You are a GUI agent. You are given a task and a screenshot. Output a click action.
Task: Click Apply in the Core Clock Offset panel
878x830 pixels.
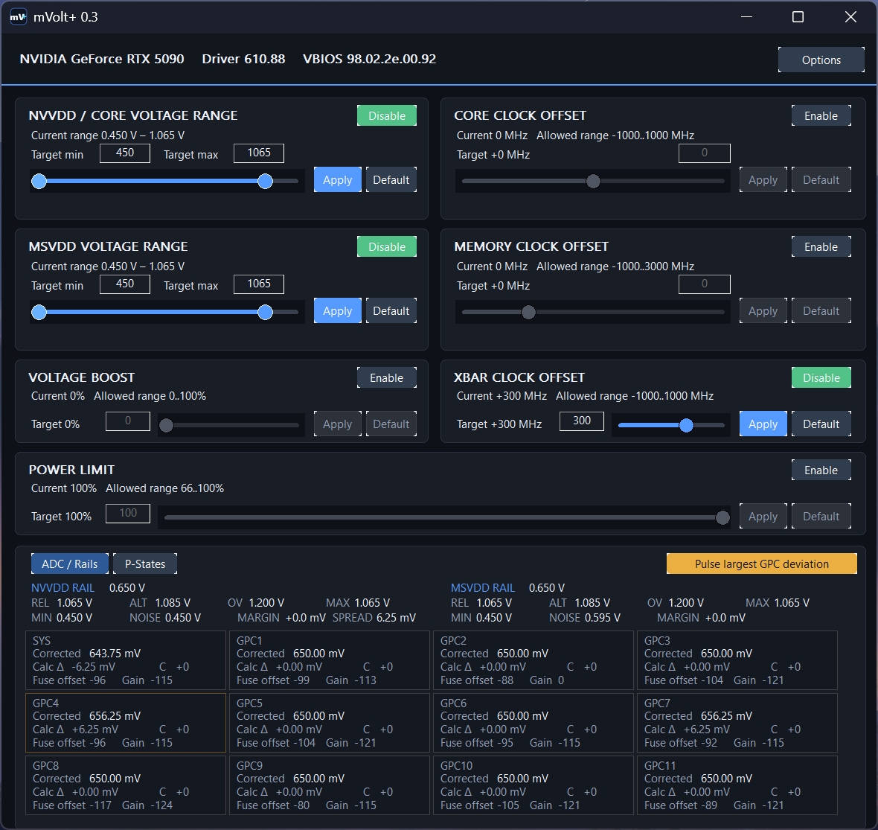point(763,179)
